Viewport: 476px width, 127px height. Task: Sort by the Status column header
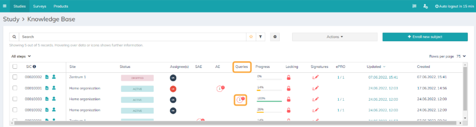coord(125,67)
